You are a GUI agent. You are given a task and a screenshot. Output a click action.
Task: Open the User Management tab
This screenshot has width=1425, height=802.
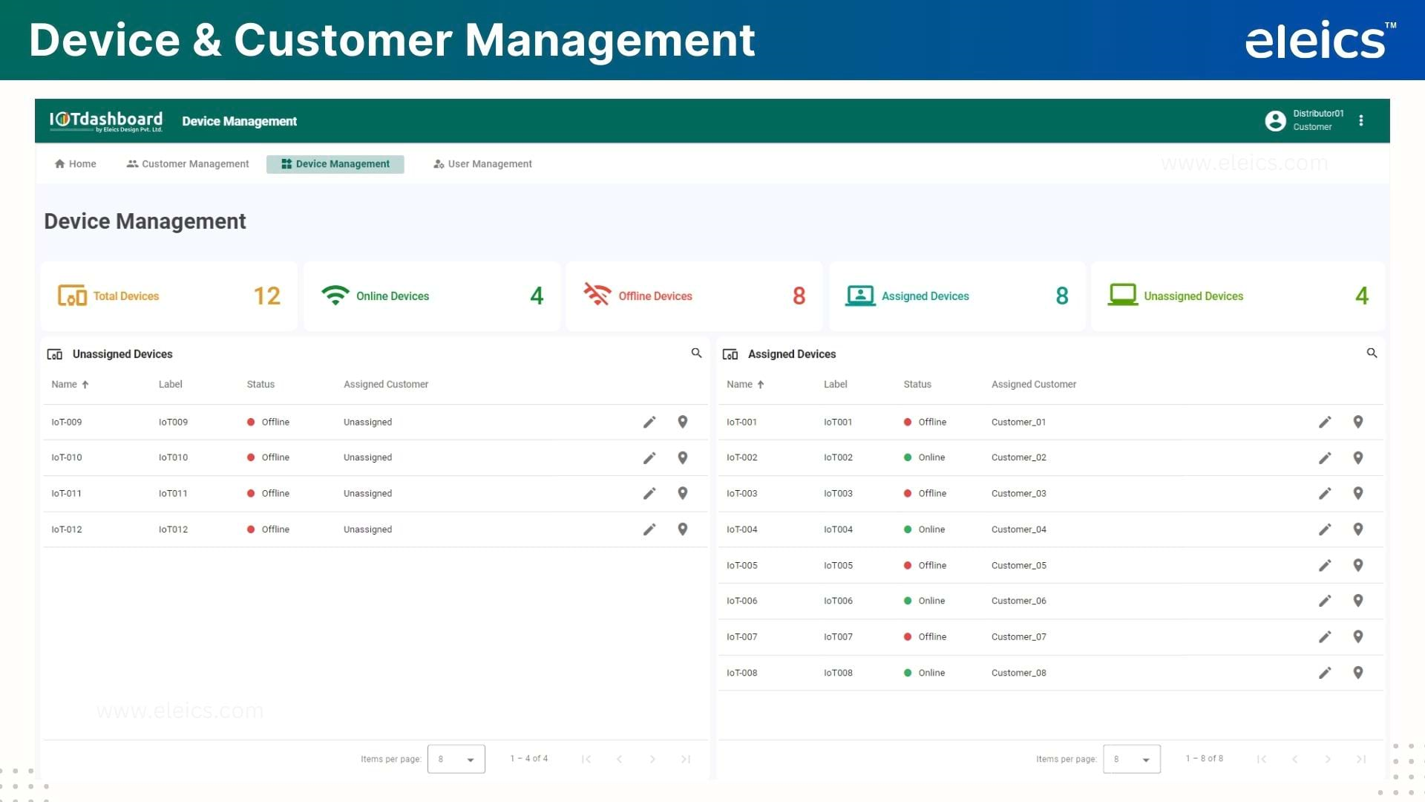(482, 164)
